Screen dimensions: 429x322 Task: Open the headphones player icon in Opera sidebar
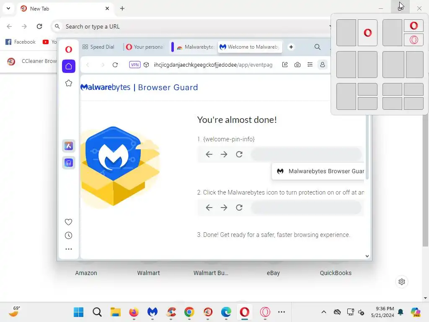pyautogui.click(x=69, y=163)
